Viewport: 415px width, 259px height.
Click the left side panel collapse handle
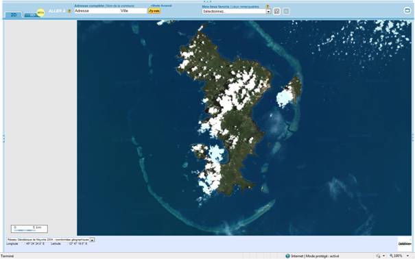(3, 138)
